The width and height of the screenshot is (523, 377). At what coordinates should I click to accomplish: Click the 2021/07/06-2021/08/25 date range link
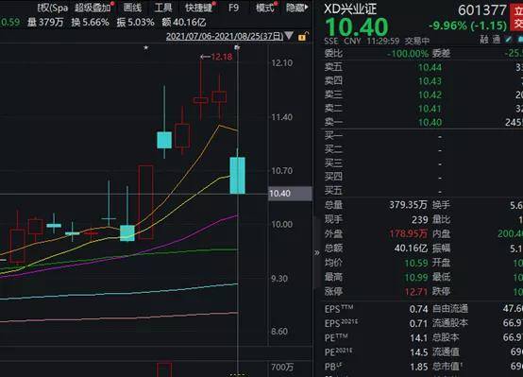tap(225, 36)
